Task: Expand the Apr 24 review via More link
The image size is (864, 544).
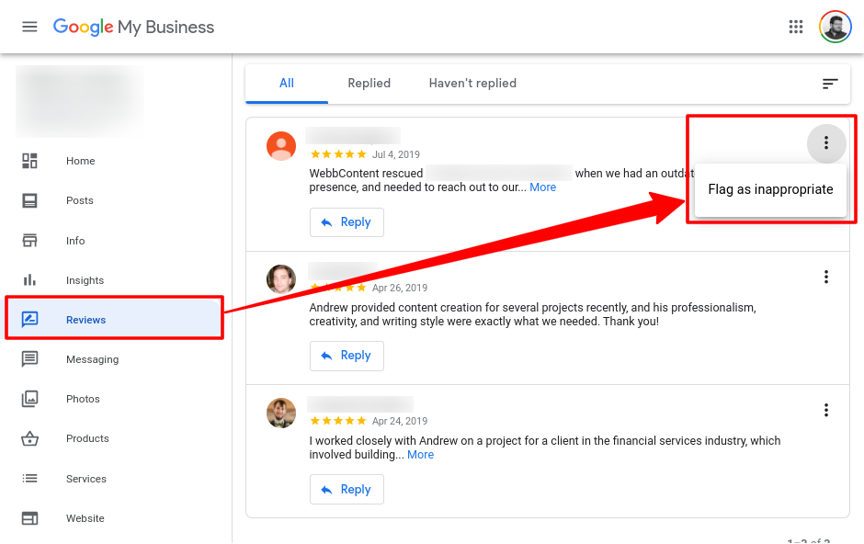Action: 420,454
